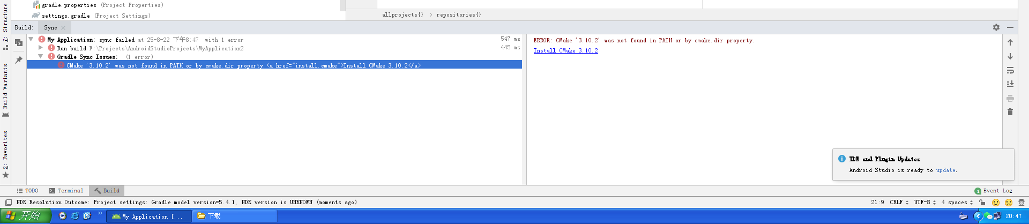Open the UTF-8 encoding dropdown
Screen dimensions: 1029x224
pos(925,203)
